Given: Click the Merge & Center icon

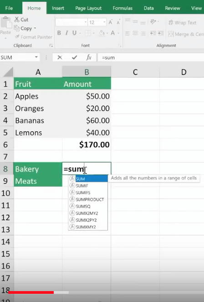Looking at the screenshot, I should point(171,34).
